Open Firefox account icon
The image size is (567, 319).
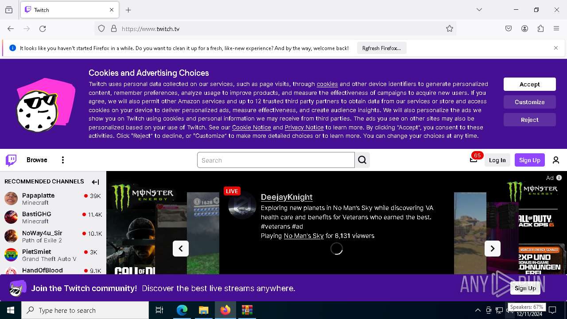(x=524, y=29)
